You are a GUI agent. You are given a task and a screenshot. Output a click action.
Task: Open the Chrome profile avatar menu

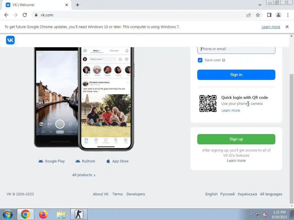tap(278, 15)
